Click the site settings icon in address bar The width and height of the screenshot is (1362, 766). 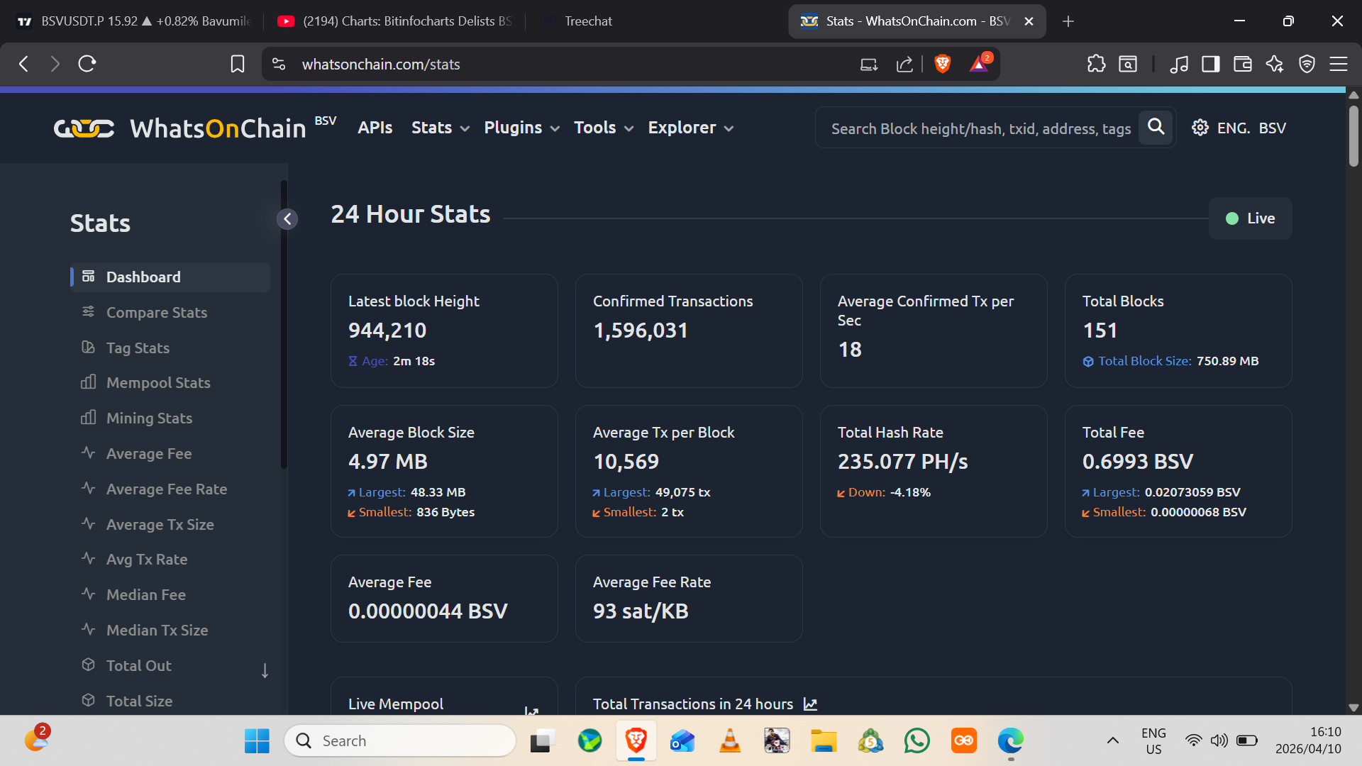[279, 65]
